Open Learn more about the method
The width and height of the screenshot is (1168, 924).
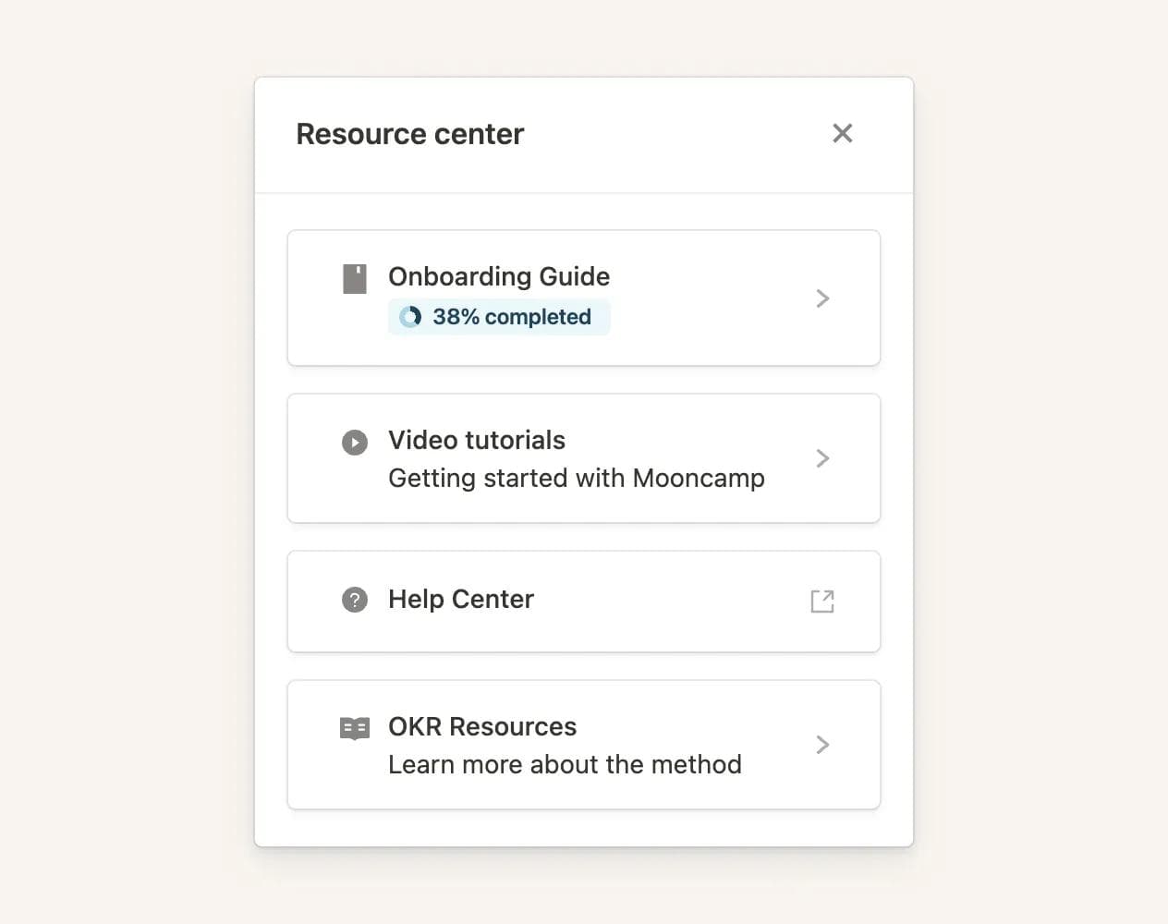pos(565,764)
